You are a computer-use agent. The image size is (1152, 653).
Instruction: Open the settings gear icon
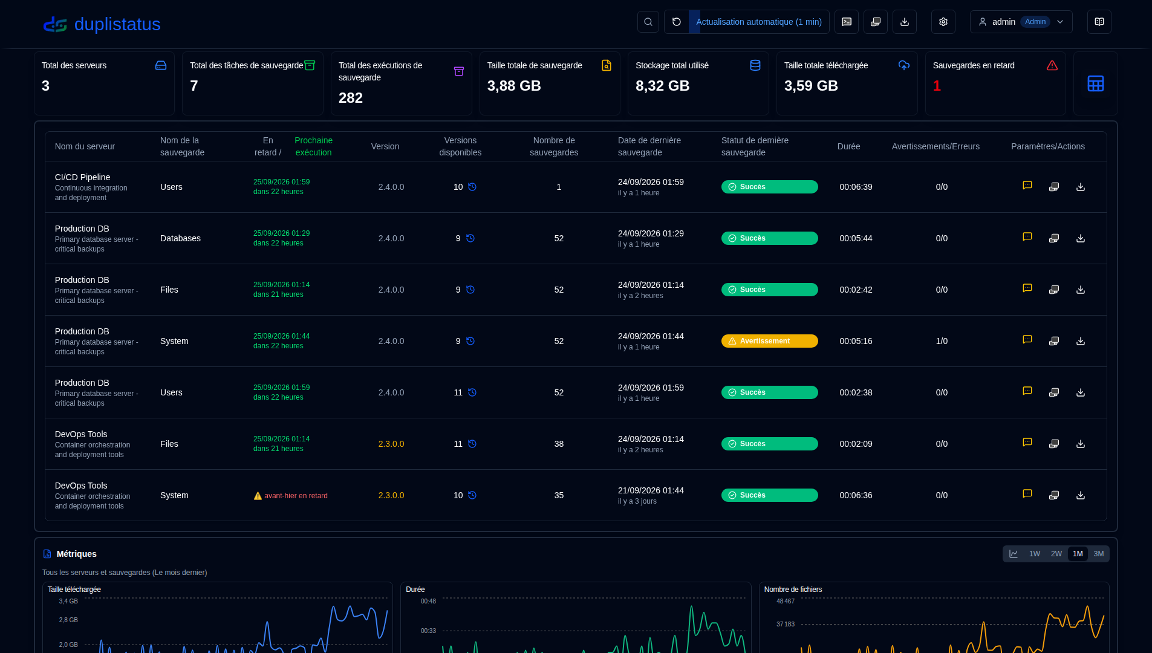click(943, 22)
